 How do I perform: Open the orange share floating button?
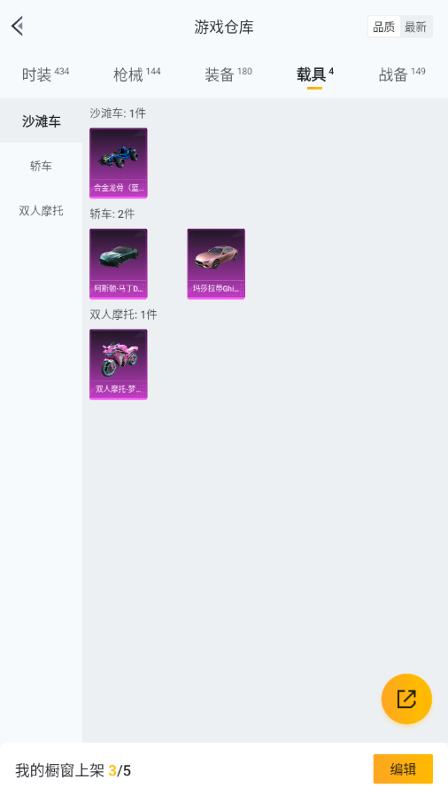click(x=406, y=698)
